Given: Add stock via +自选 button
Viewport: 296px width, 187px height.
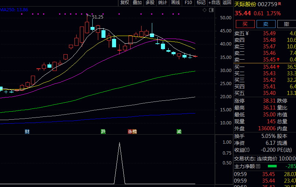Looking at the screenshot, I should [214, 3].
